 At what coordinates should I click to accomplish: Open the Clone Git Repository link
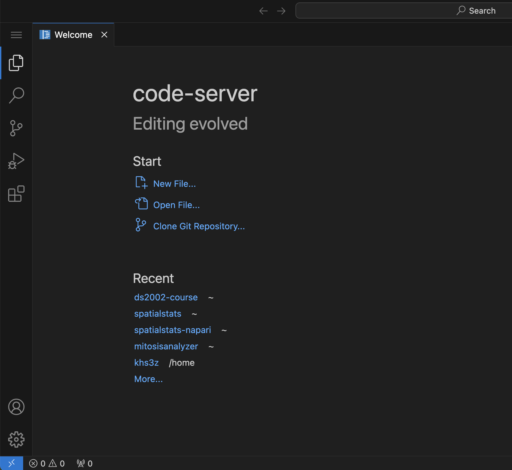pos(199,226)
